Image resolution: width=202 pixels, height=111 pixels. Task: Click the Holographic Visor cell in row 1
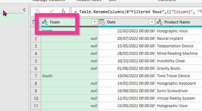tap(179, 31)
